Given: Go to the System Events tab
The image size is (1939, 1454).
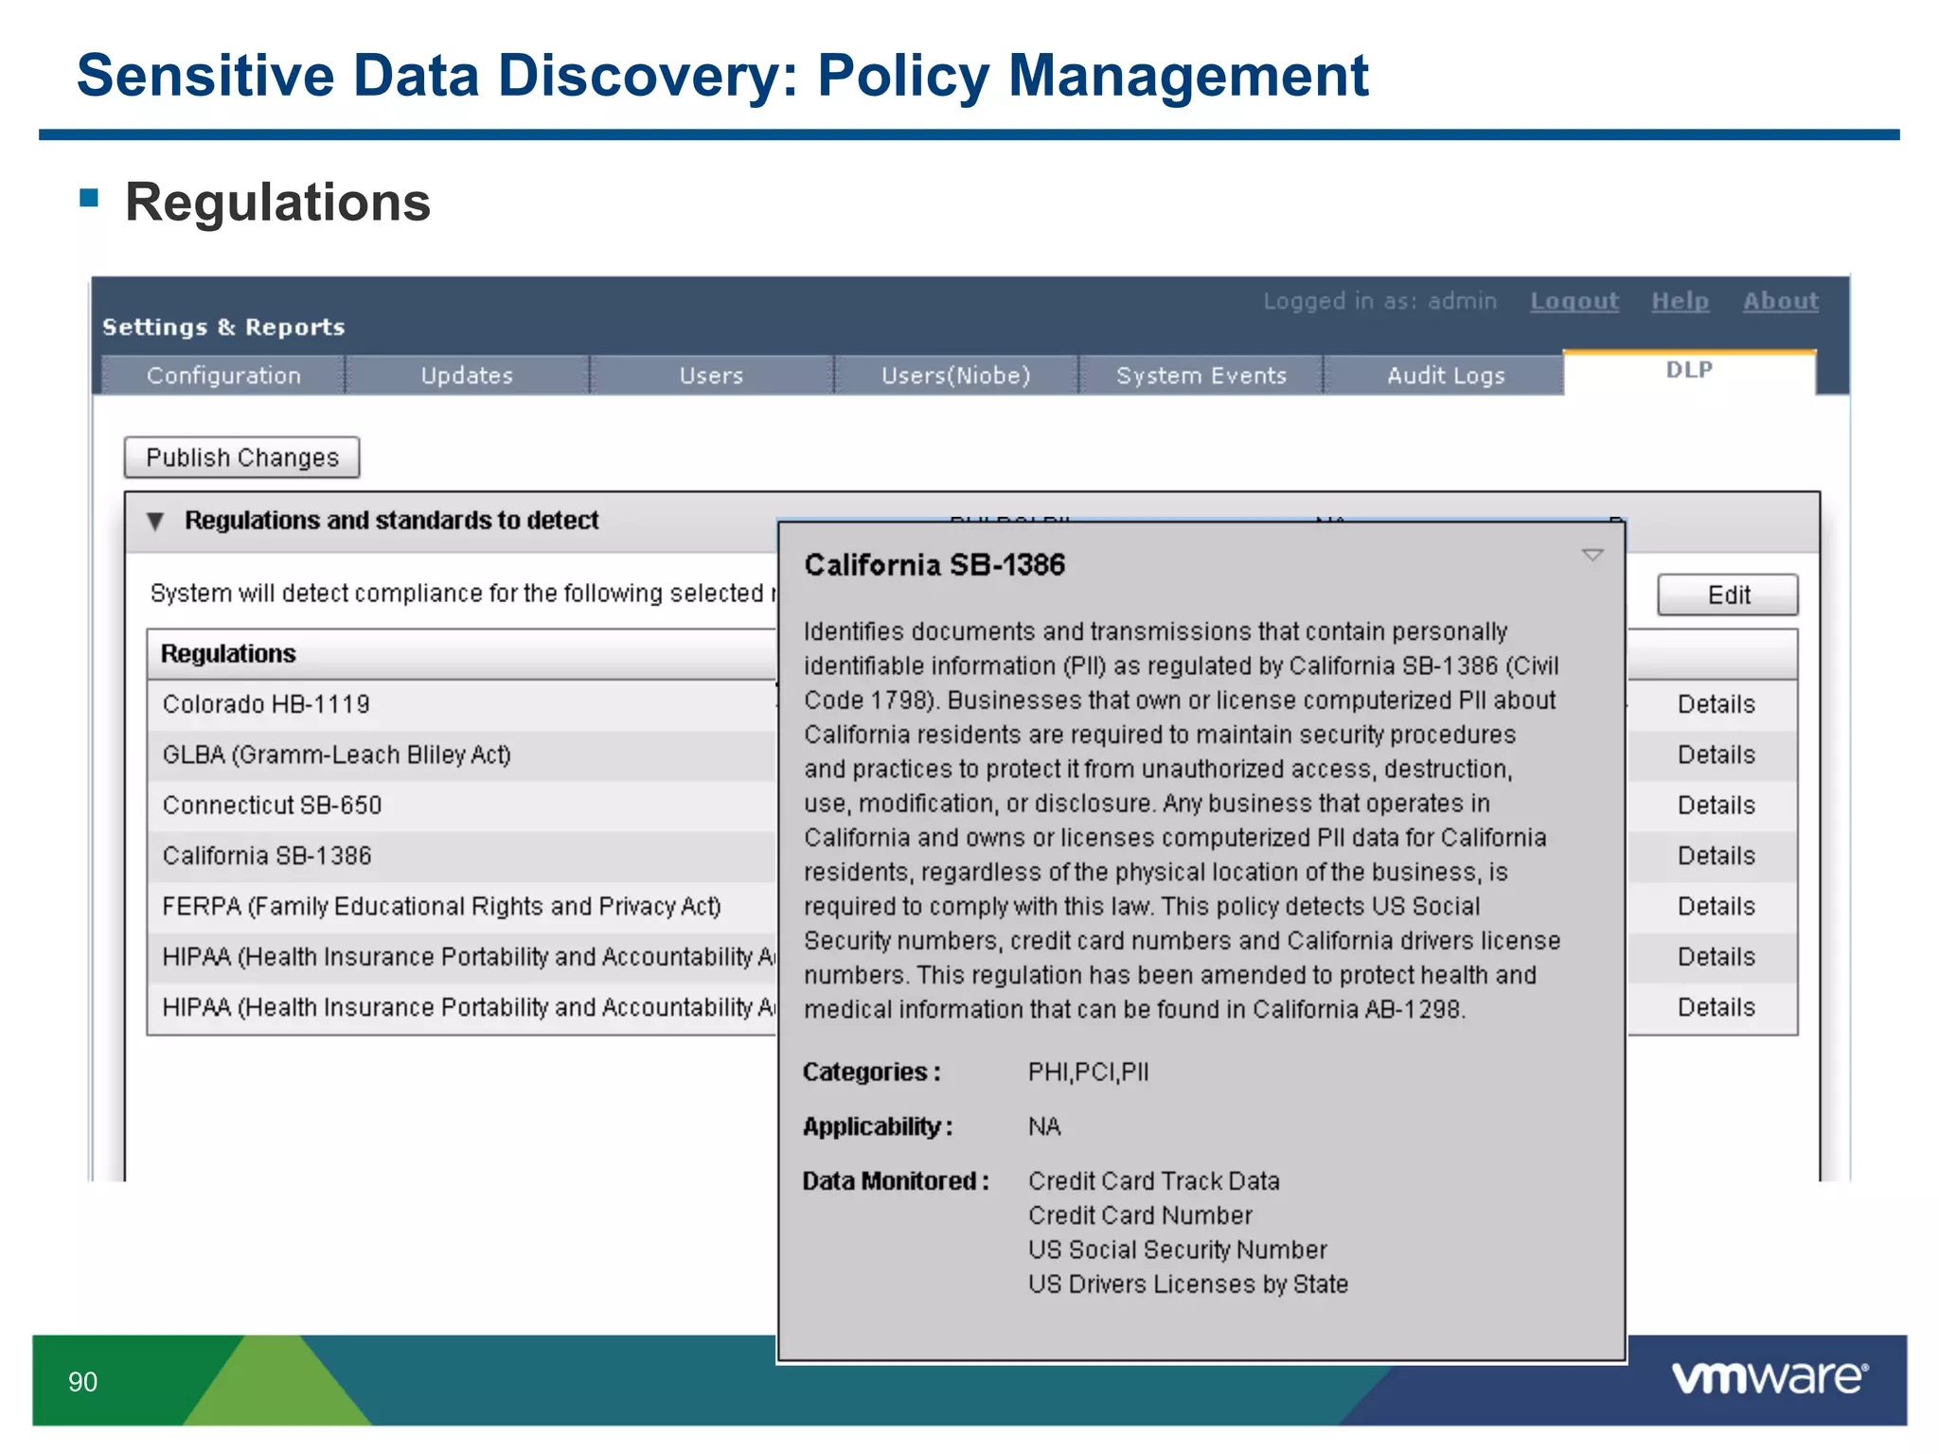Looking at the screenshot, I should 1201,376.
